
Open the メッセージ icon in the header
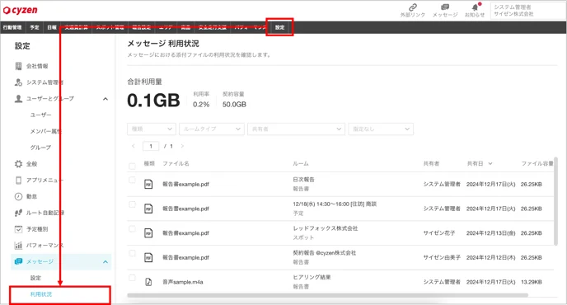click(x=445, y=7)
